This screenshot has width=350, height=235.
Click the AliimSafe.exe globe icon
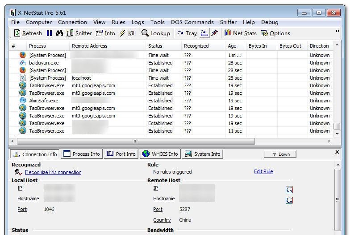[x=22, y=101]
